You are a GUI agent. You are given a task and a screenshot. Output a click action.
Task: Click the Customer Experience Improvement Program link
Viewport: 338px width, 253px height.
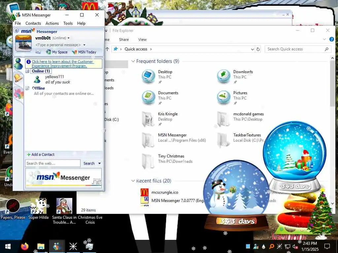(x=62, y=64)
